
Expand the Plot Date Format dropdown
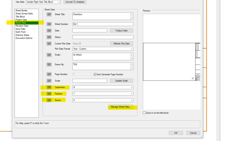pos(103,49)
